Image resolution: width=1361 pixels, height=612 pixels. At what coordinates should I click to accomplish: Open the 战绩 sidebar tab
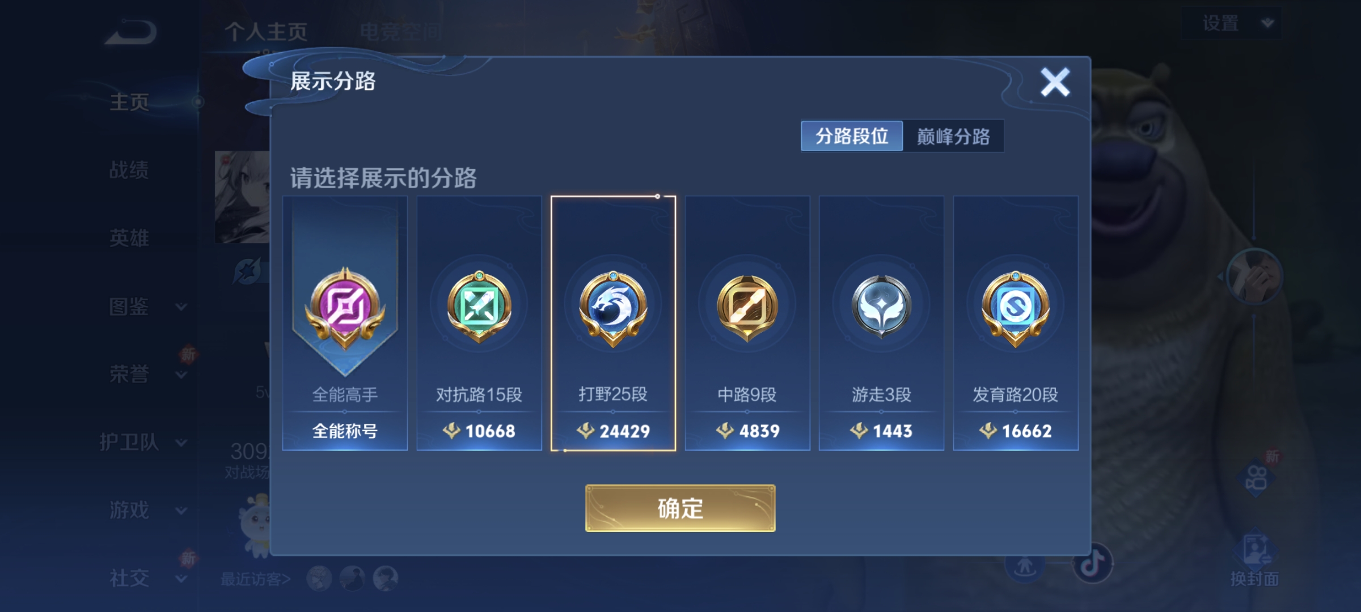(129, 169)
